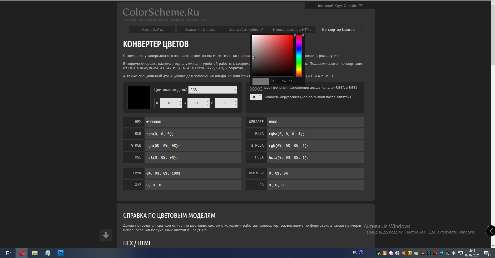Image resolution: width=495 pixels, height=258 pixels.
Task: Click the taskbar clock showing 2:45
Action: tap(472, 253)
